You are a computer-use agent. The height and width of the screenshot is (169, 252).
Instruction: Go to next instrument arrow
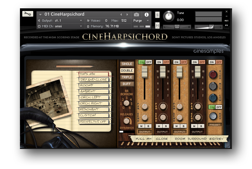tap(127, 14)
